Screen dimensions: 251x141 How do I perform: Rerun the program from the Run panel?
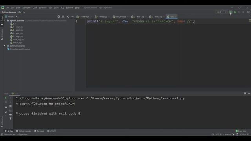pyautogui.click(x=6, y=98)
